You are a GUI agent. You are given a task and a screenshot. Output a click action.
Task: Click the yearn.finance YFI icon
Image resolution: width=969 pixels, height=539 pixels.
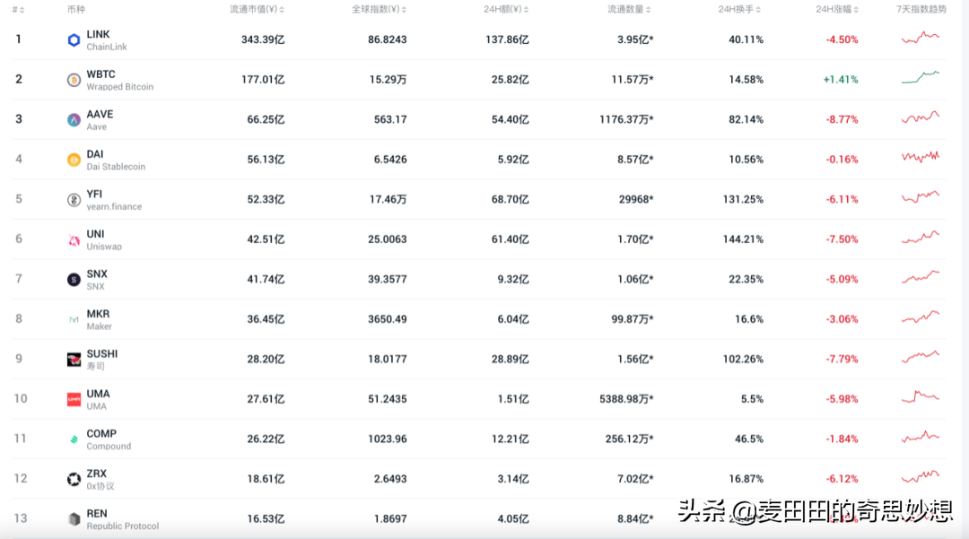[x=74, y=199]
